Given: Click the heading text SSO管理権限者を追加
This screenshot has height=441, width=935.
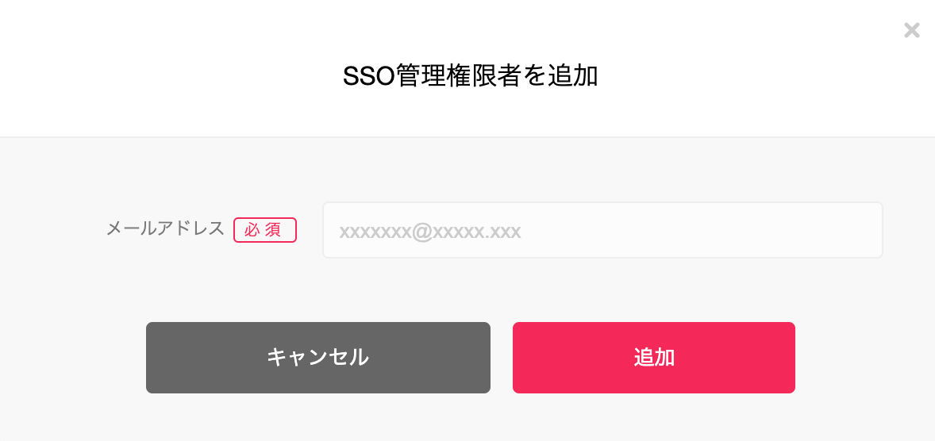Looking at the screenshot, I should (x=470, y=76).
